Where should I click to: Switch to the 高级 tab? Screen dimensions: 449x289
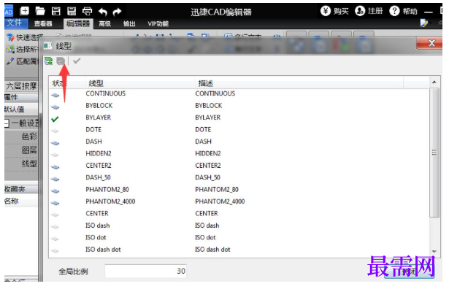105,24
